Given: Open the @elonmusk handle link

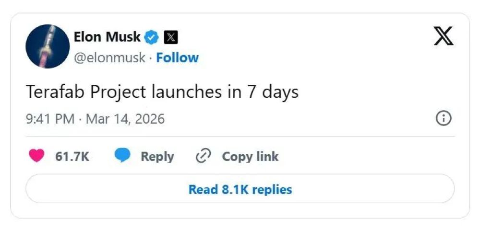Looking at the screenshot, I should point(109,58).
